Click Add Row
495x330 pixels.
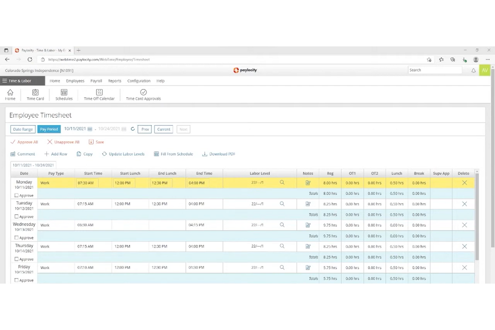(56, 154)
